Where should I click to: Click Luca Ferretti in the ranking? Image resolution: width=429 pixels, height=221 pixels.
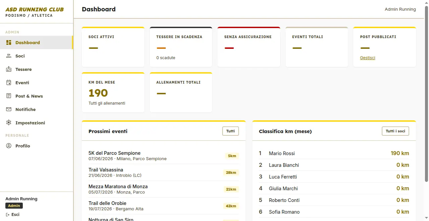283,177
